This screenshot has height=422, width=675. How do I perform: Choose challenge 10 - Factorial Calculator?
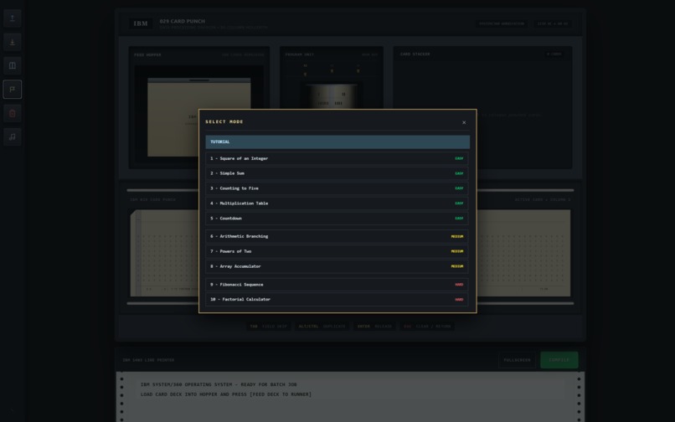pos(337,299)
